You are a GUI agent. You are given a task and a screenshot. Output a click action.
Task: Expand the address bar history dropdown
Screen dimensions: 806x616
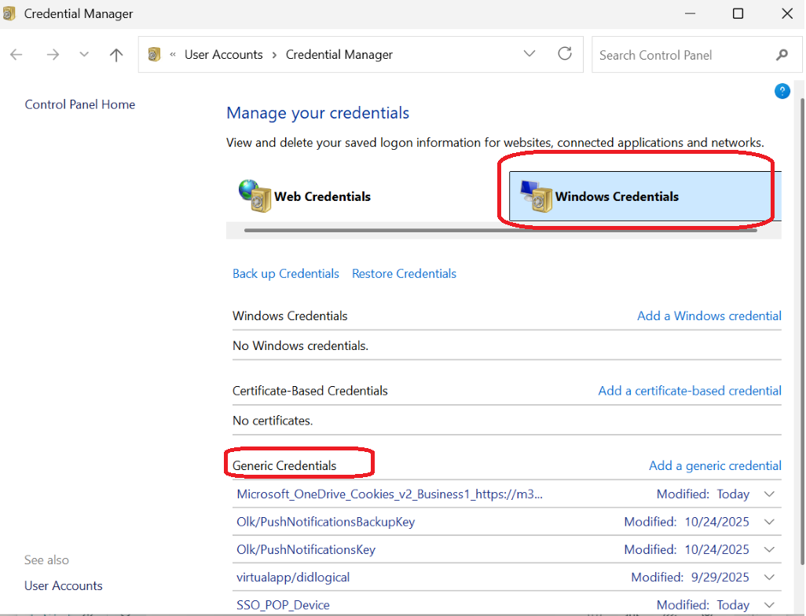(529, 54)
